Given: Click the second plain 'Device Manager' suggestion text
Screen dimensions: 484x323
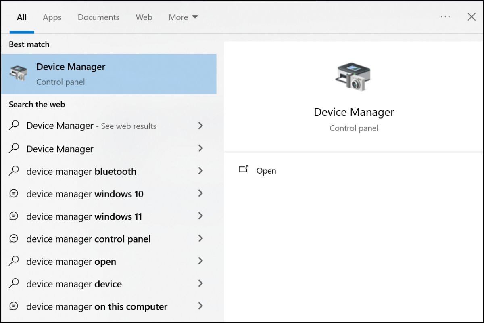Looking at the screenshot, I should (60, 149).
